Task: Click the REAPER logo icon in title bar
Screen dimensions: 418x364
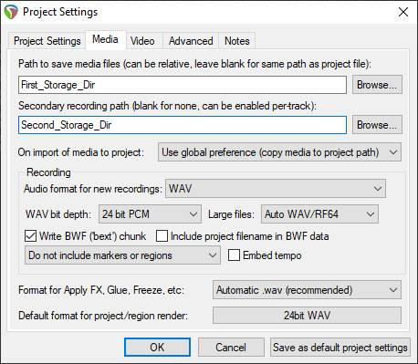Action: (11, 12)
